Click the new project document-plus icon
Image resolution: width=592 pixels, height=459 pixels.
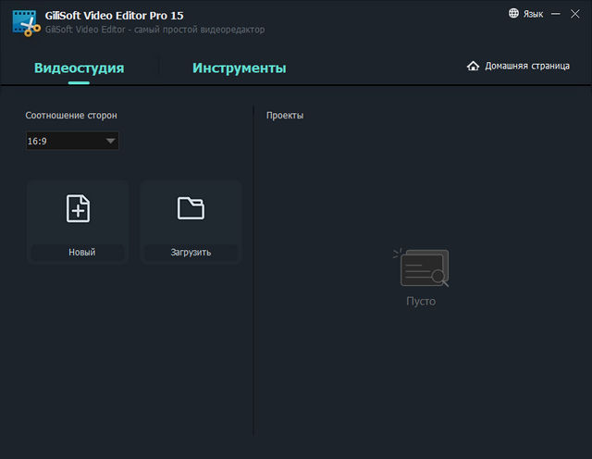79,209
